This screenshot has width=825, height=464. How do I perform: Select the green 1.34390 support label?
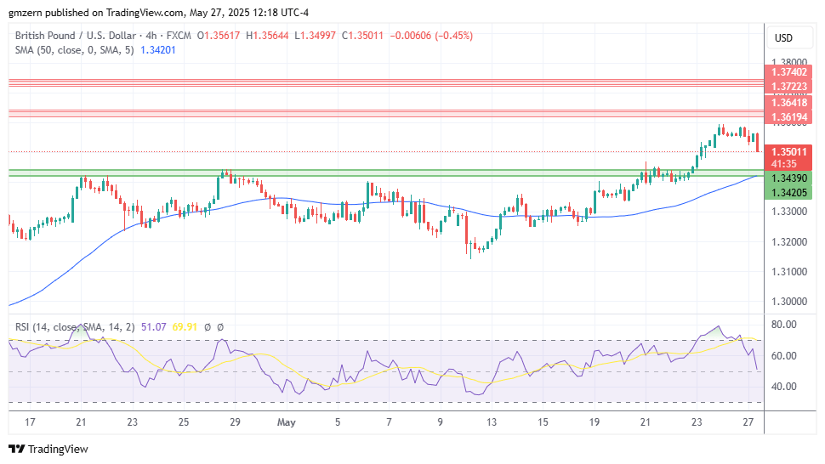pos(789,178)
